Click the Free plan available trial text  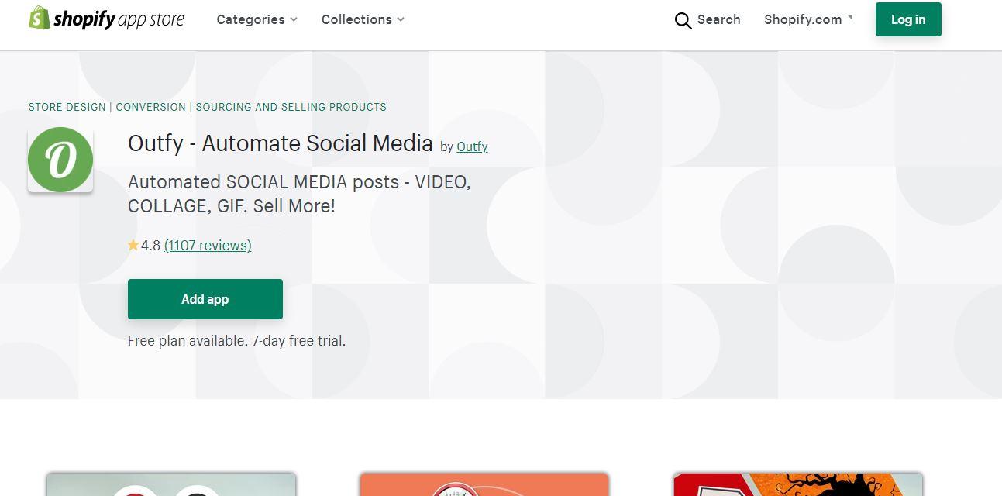point(236,341)
